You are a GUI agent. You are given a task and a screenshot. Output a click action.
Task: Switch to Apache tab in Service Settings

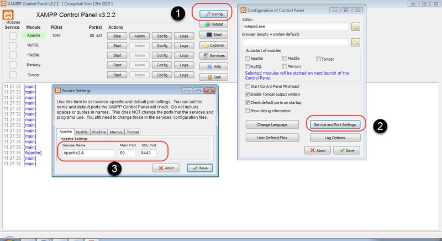click(x=66, y=132)
